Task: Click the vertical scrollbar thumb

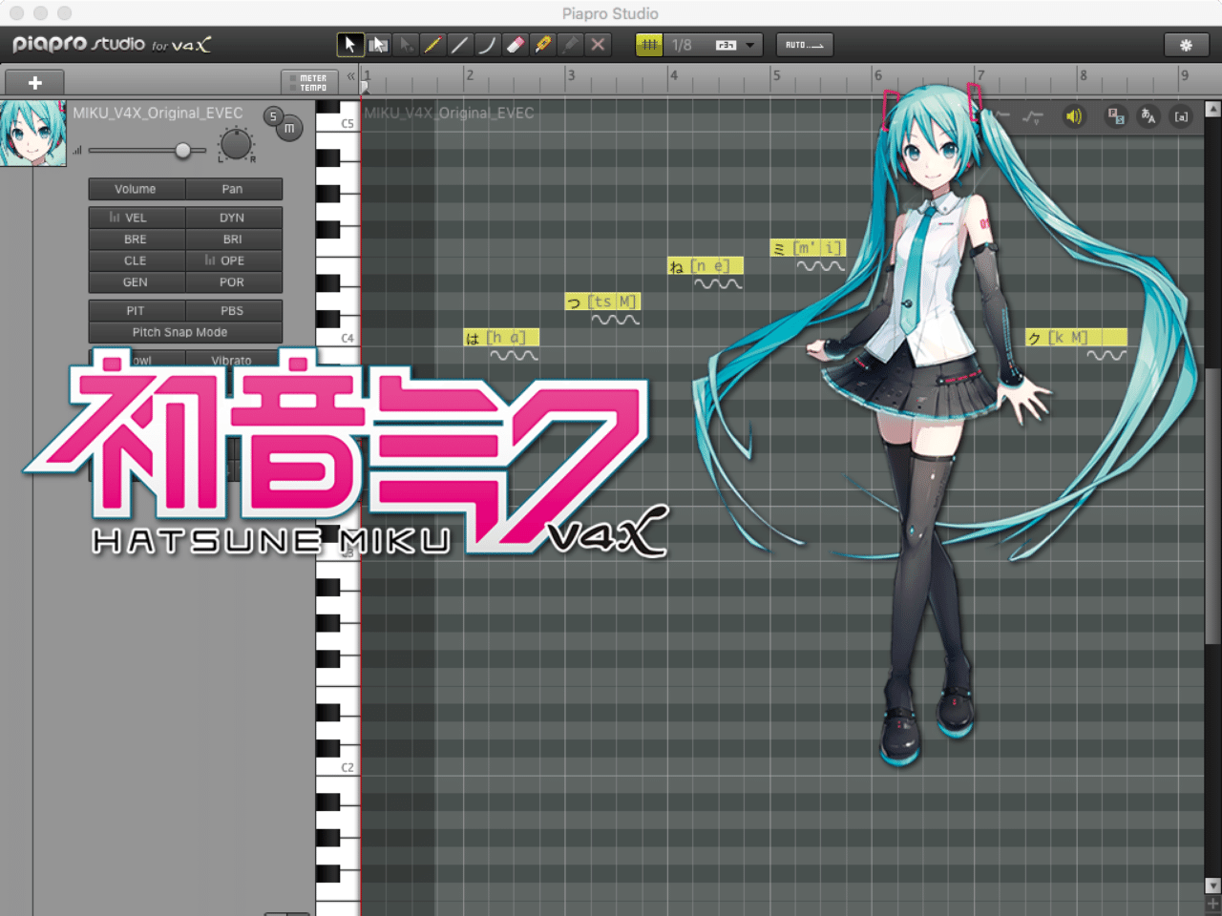Action: click(1212, 506)
